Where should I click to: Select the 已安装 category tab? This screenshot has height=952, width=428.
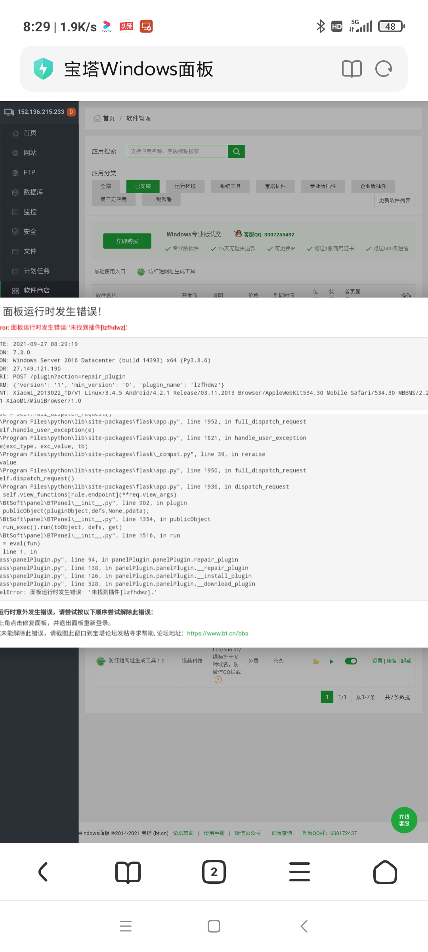pyautogui.click(x=143, y=186)
